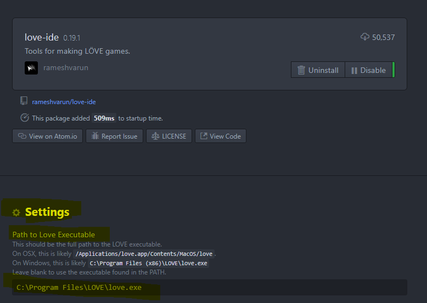Click the link icon on View on Atom.io
The image size is (427, 303).
tap(22, 136)
